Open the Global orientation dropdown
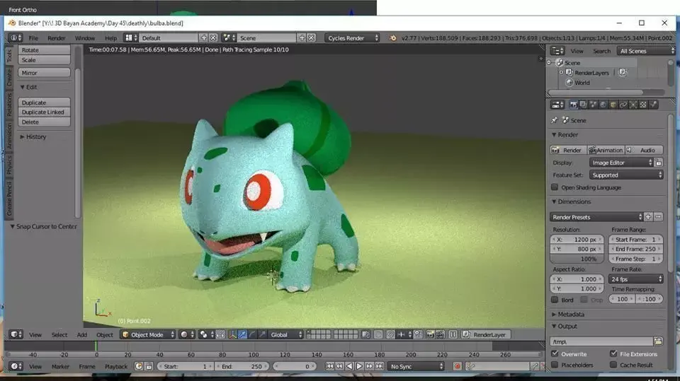 285,334
